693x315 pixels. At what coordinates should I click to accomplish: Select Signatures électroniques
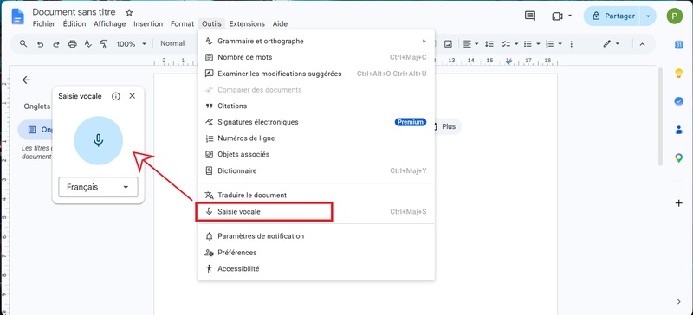coord(316,122)
